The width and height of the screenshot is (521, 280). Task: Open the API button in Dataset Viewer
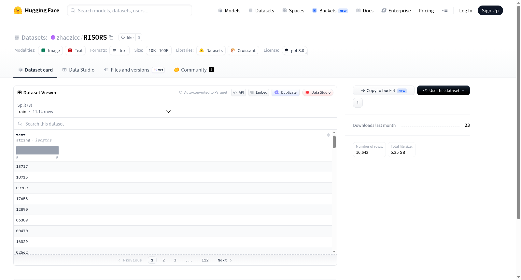pyautogui.click(x=238, y=92)
